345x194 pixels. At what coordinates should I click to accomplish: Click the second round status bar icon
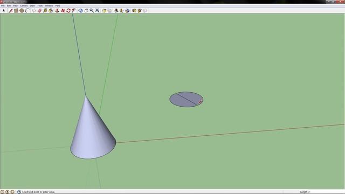click(x=7, y=192)
